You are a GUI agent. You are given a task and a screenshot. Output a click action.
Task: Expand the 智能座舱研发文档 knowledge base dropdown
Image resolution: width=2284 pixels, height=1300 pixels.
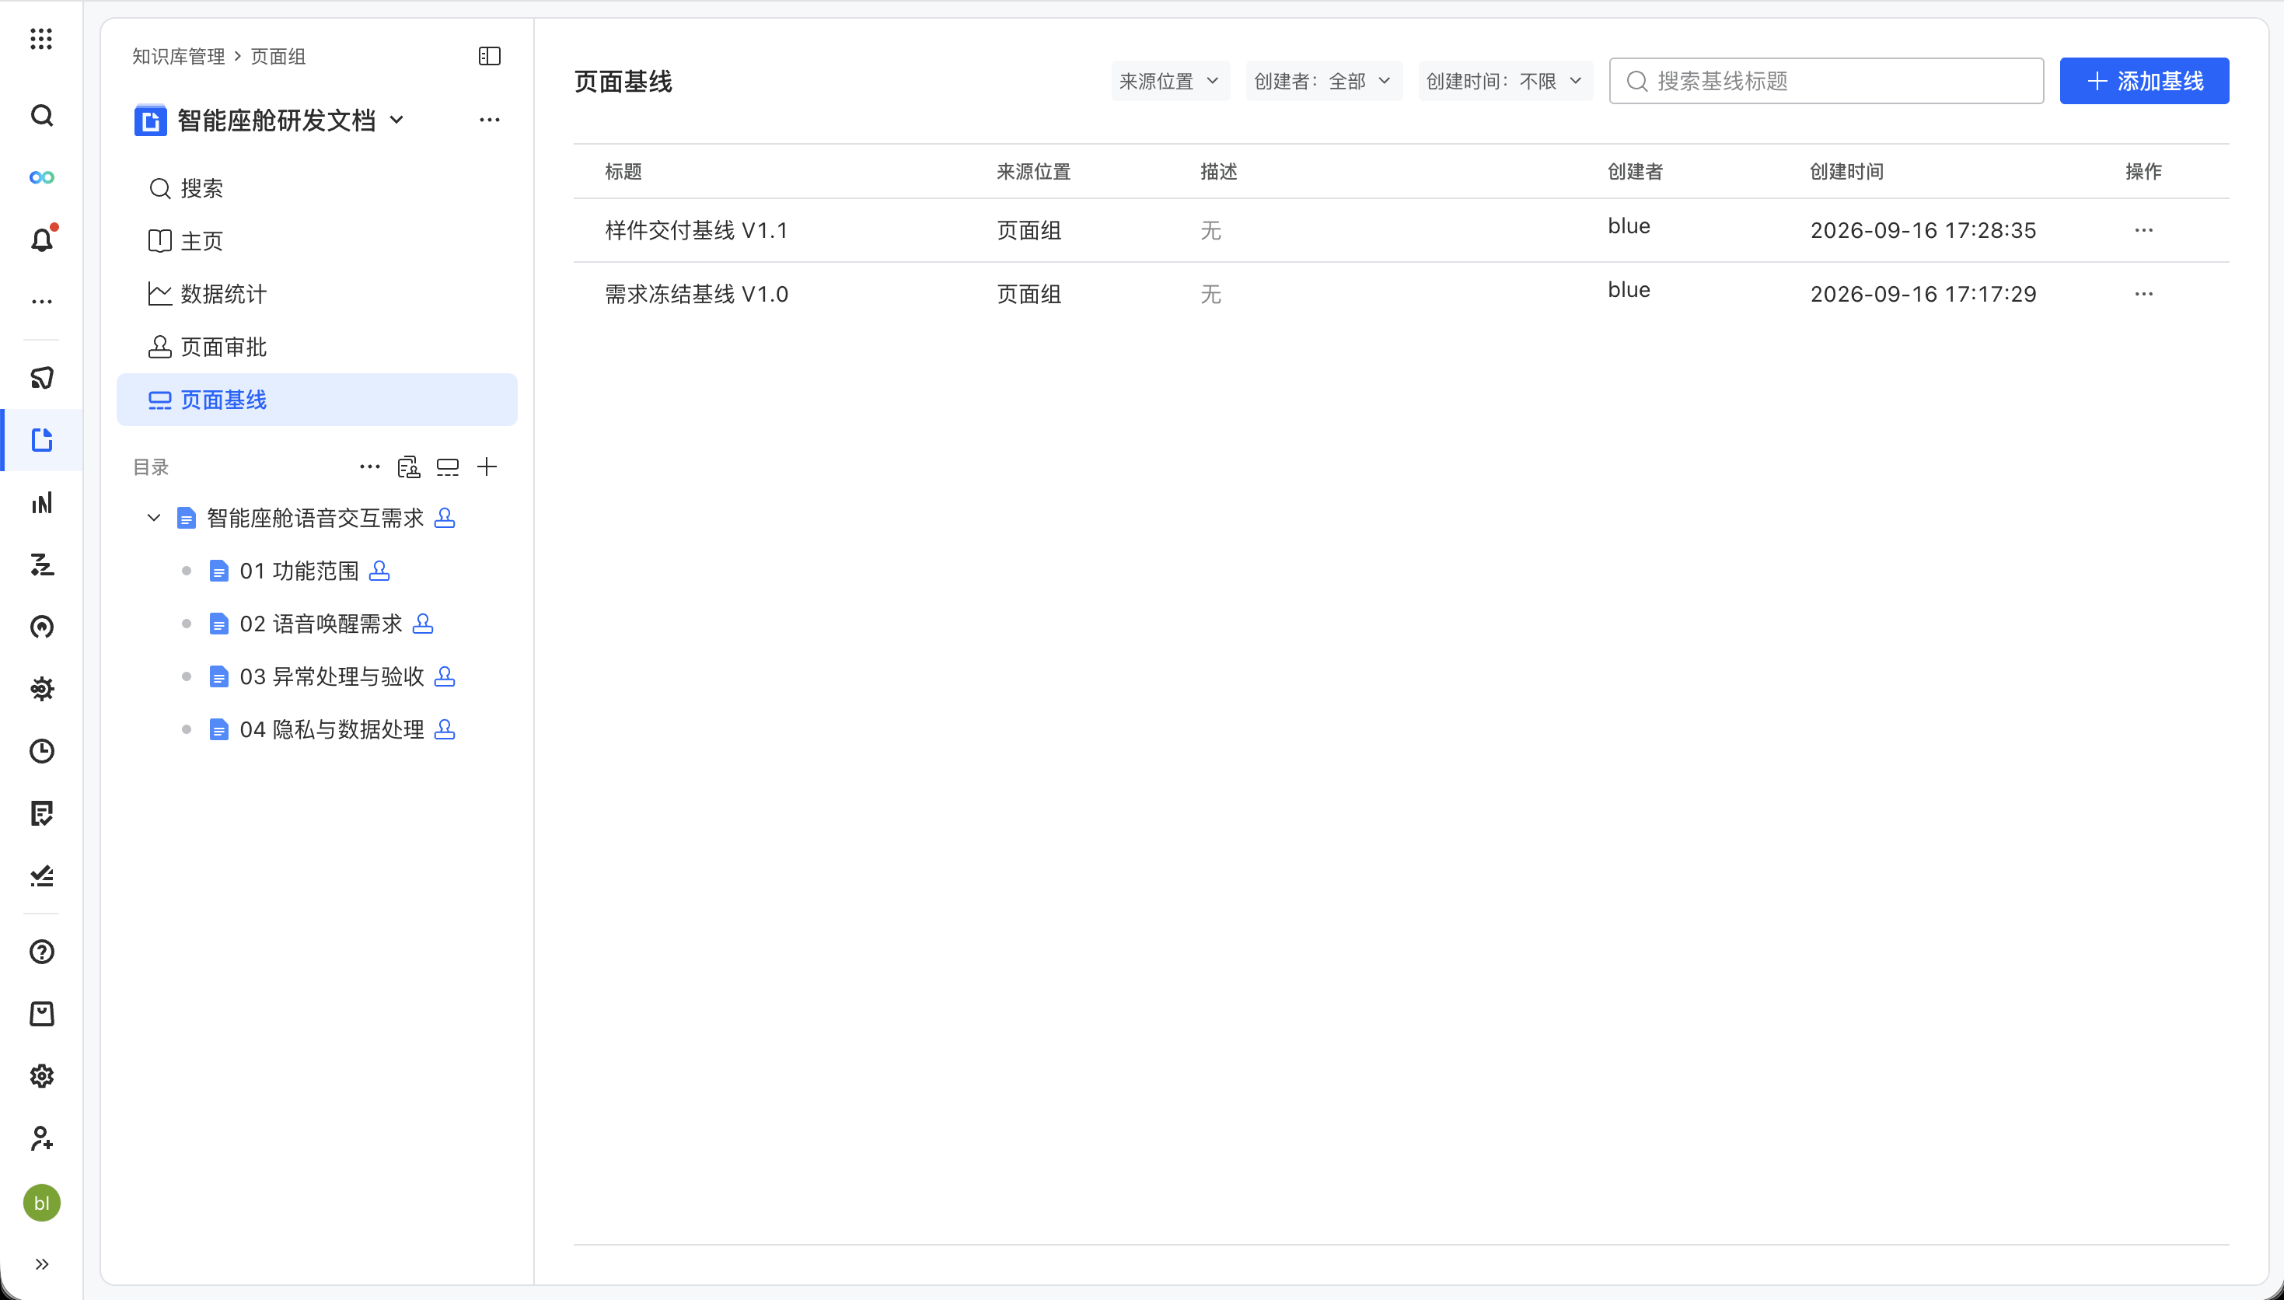click(397, 120)
